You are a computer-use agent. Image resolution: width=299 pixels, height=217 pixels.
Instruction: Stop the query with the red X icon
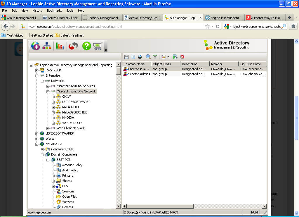click(x=182, y=57)
